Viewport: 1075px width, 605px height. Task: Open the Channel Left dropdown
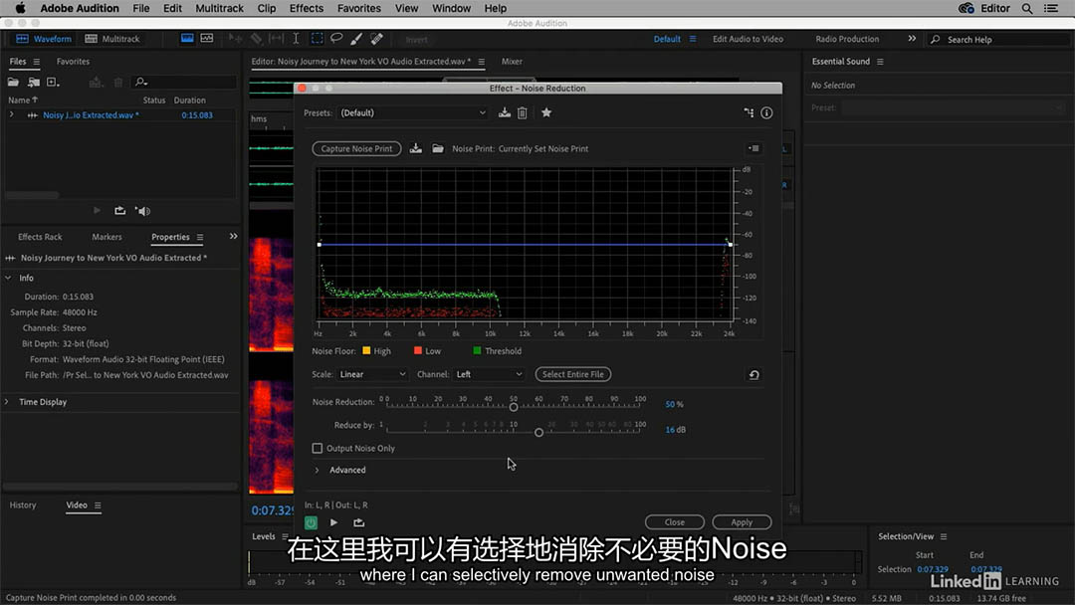coord(489,375)
